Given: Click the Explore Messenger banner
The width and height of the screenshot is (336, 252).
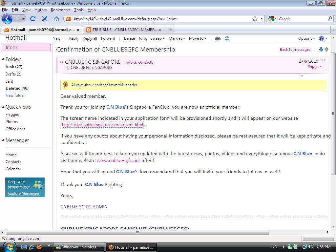Looking at the screenshot, I should [x=25, y=187].
